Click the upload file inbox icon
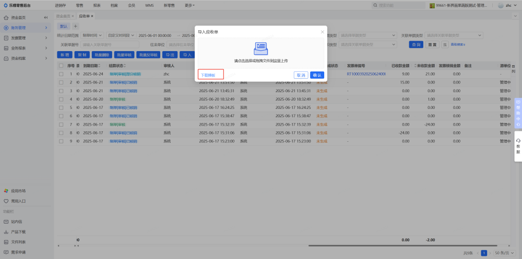This screenshot has height=259, width=522. point(260,49)
